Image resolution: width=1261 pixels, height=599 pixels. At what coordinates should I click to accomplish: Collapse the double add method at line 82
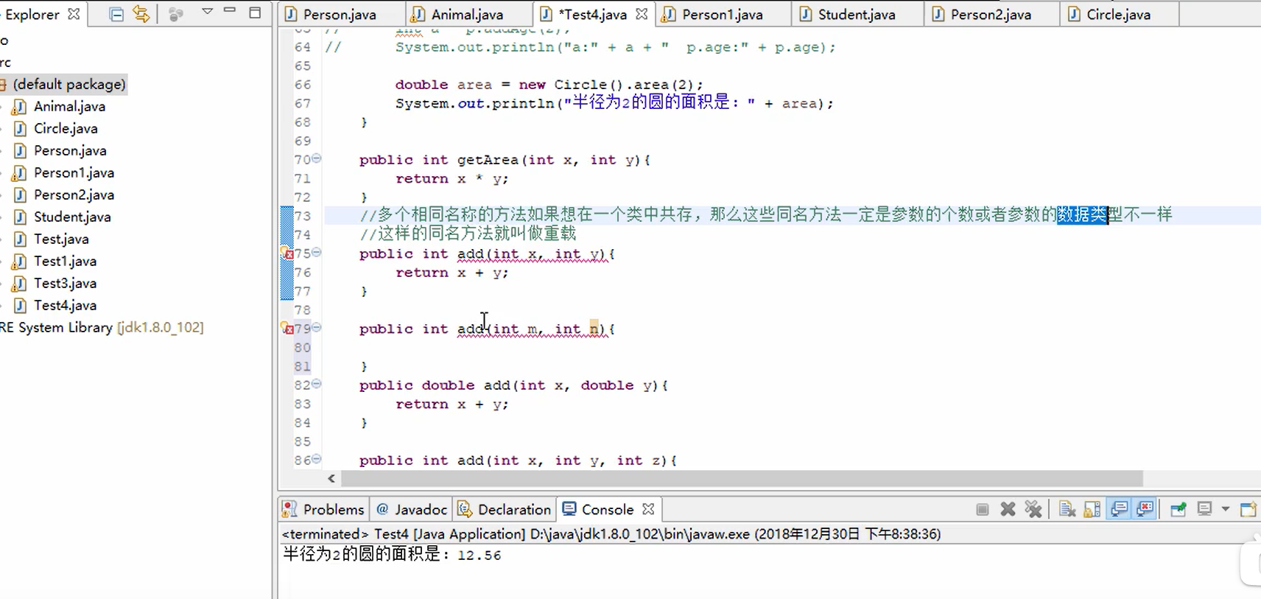(x=317, y=384)
